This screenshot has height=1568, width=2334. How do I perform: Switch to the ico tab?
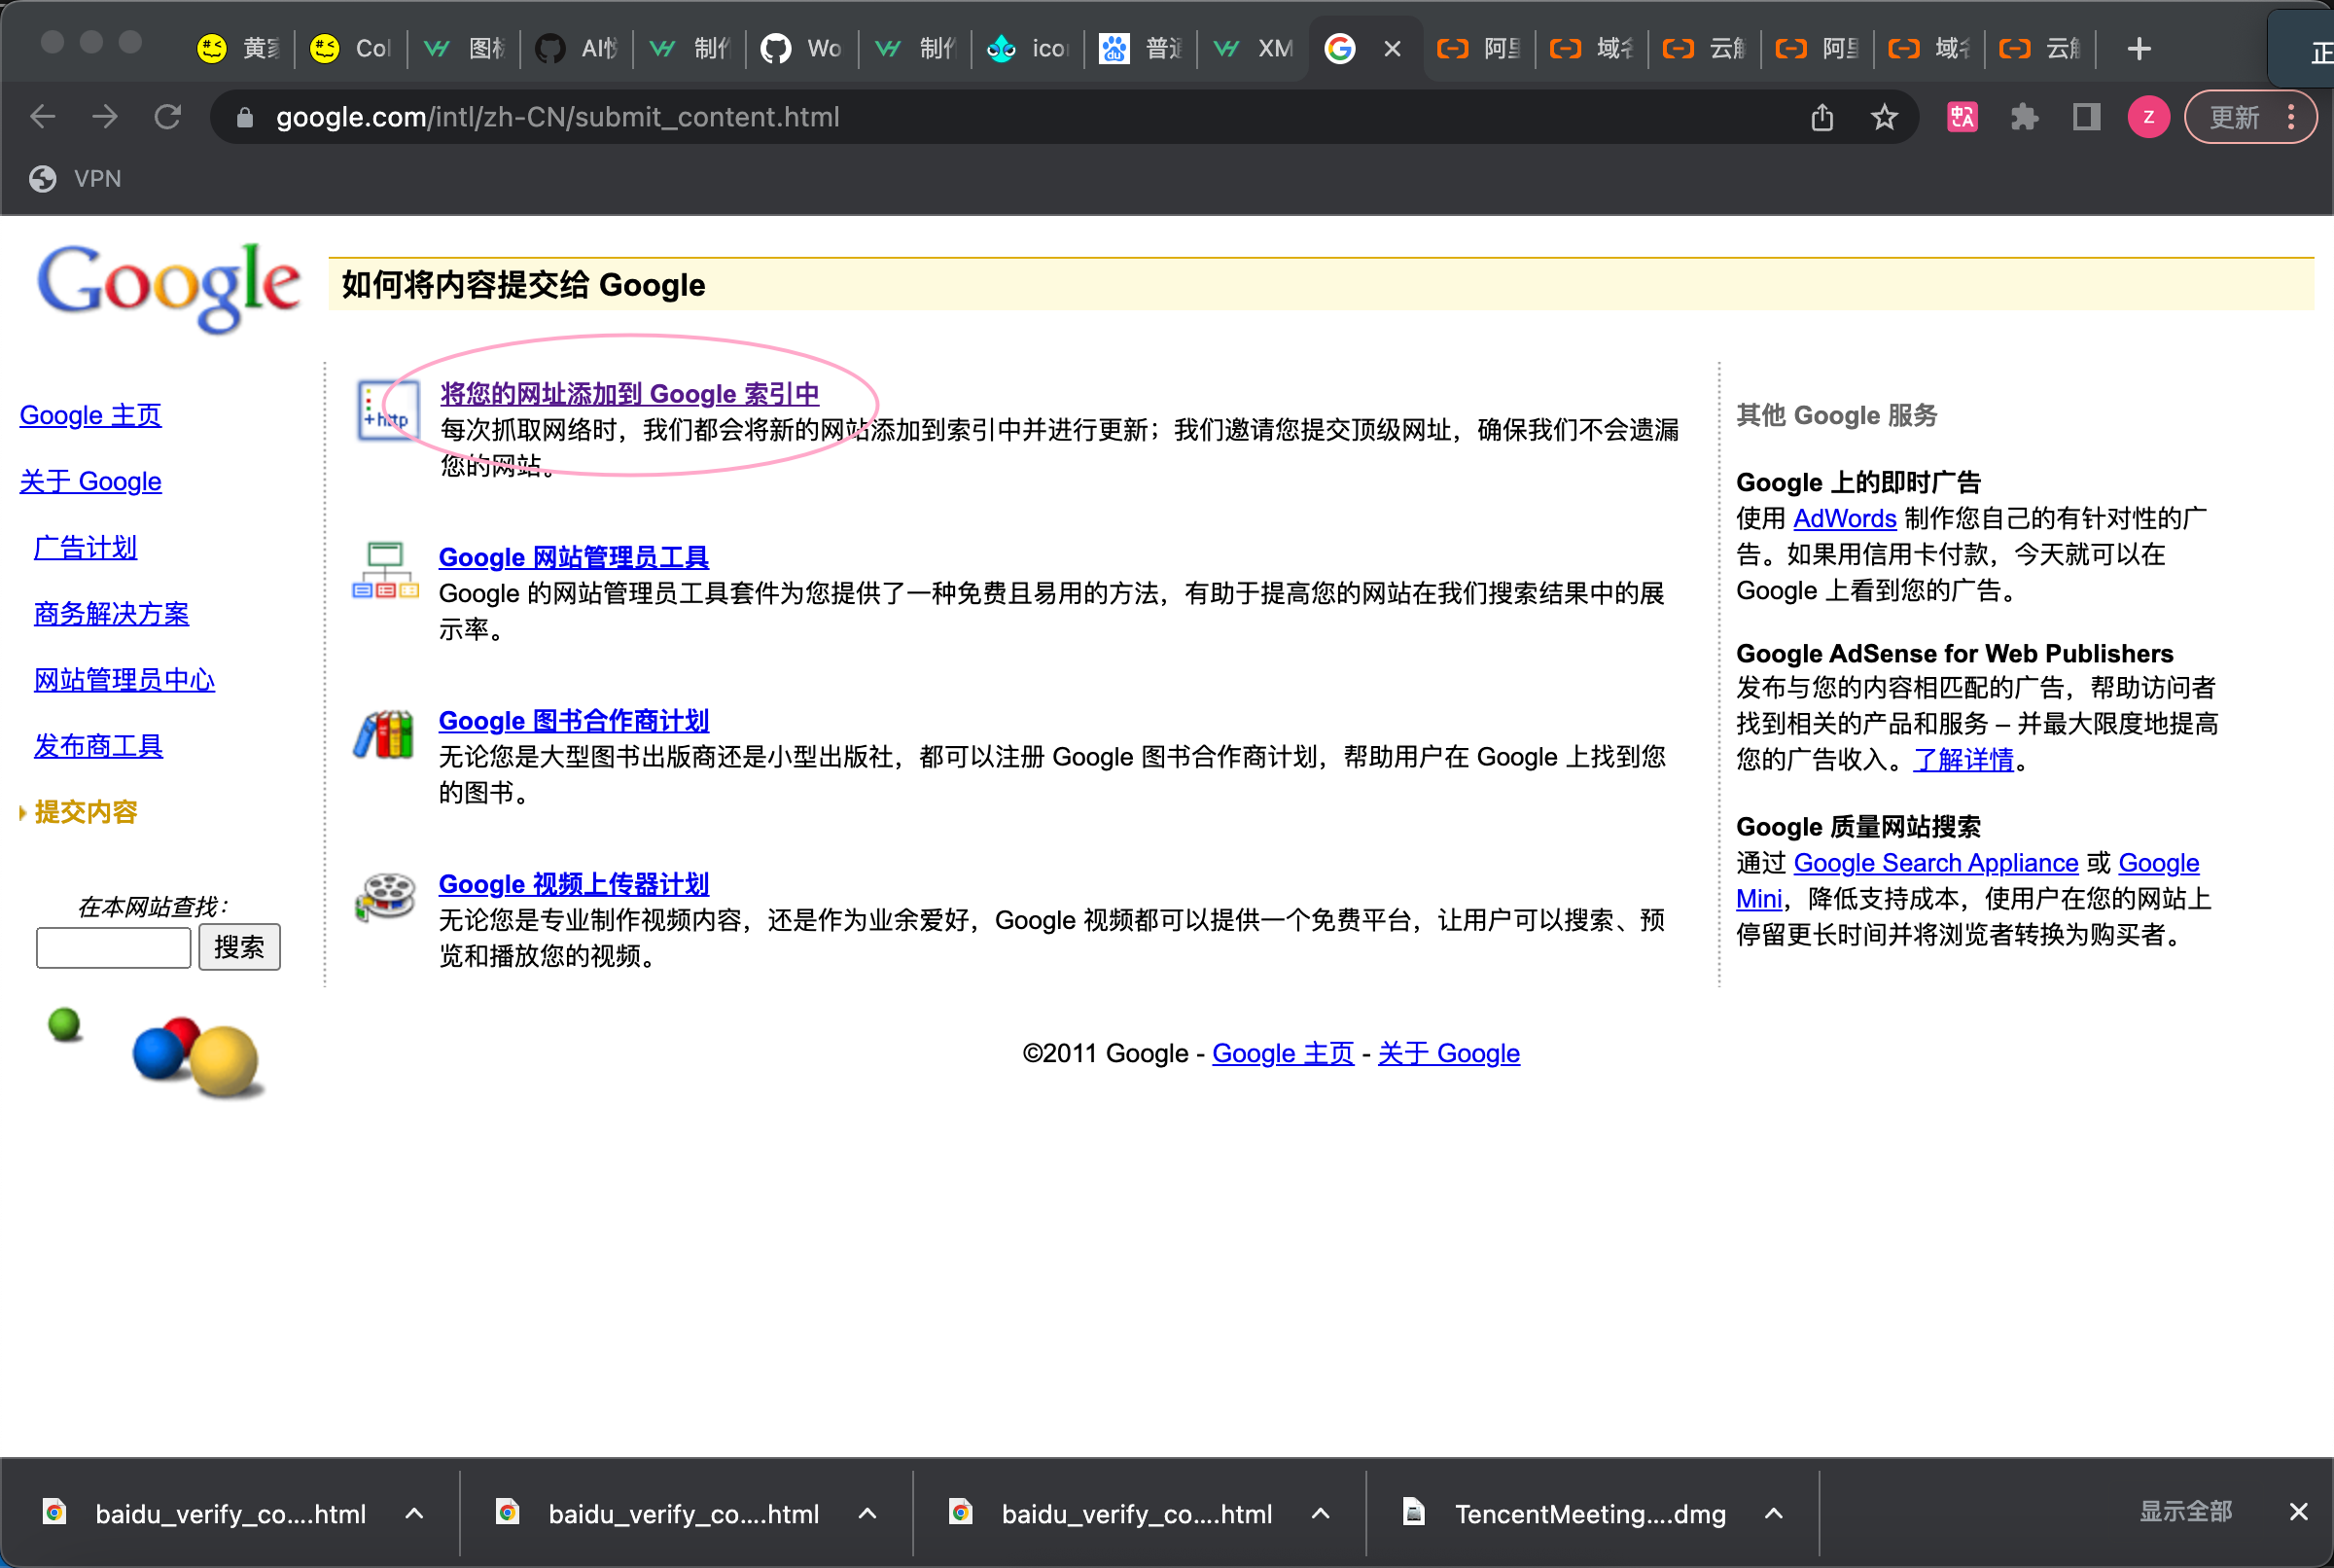point(1029,48)
